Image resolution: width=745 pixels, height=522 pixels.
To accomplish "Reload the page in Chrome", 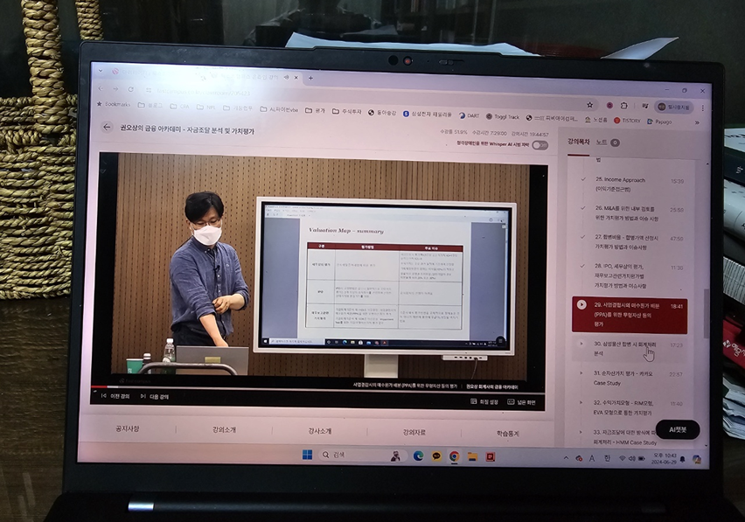I will click(130, 89).
